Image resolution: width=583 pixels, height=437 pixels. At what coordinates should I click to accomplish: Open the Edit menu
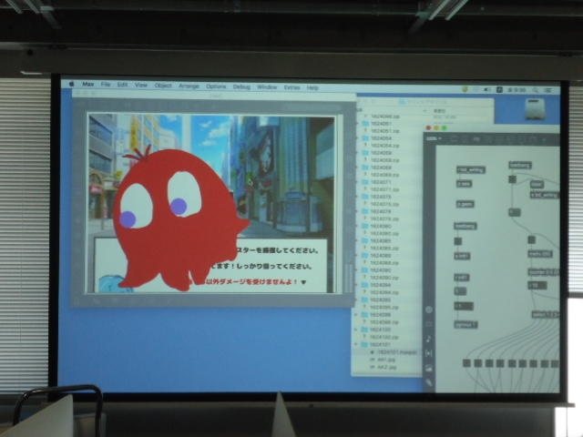point(122,85)
